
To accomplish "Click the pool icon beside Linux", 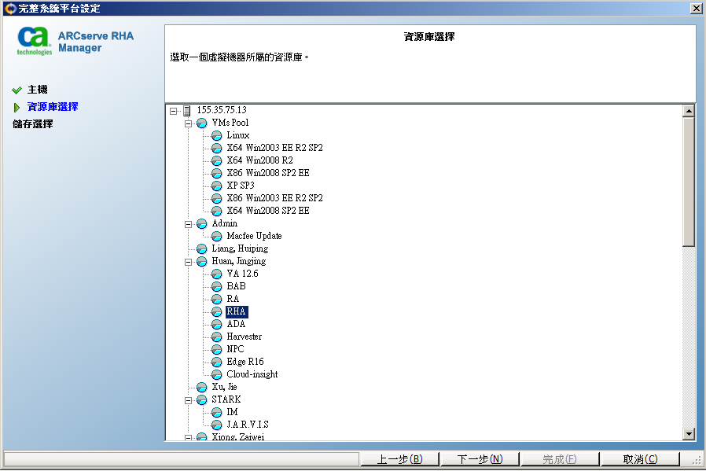I will point(216,135).
